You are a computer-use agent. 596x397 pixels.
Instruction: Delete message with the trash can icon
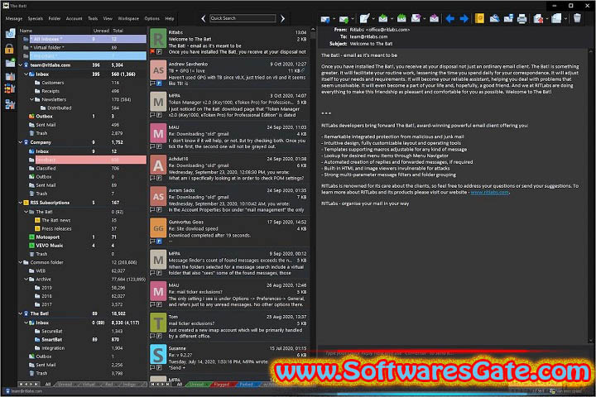577,18
